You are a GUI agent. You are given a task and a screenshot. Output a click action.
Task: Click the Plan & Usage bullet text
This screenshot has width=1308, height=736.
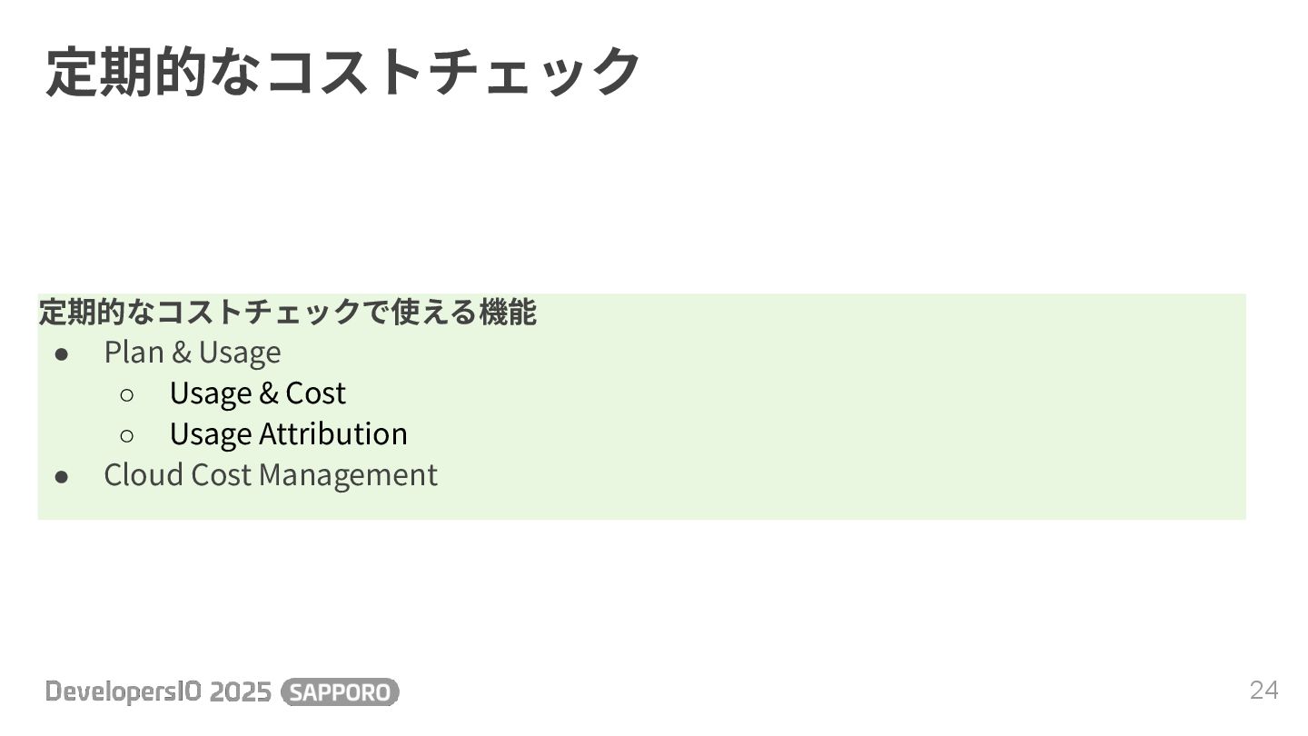(x=193, y=353)
